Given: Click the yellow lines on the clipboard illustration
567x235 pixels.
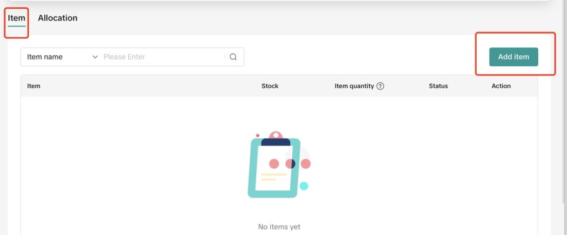Looking at the screenshot, I should pyautogui.click(x=274, y=177).
